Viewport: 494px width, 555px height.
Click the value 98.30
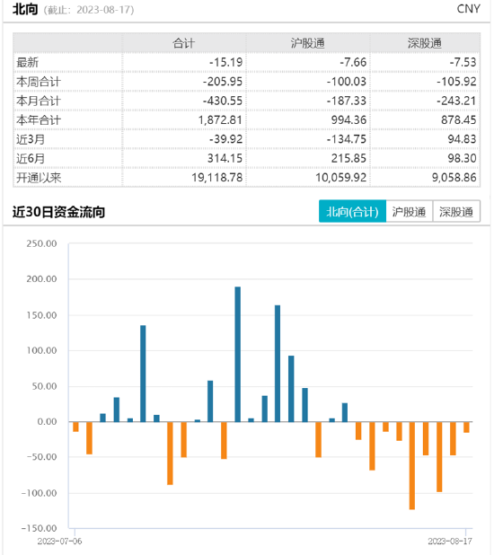pos(462,158)
